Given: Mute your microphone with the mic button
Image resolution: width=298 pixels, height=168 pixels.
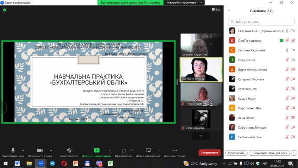Looking at the screenshot, I should pyautogui.click(x=13, y=151).
